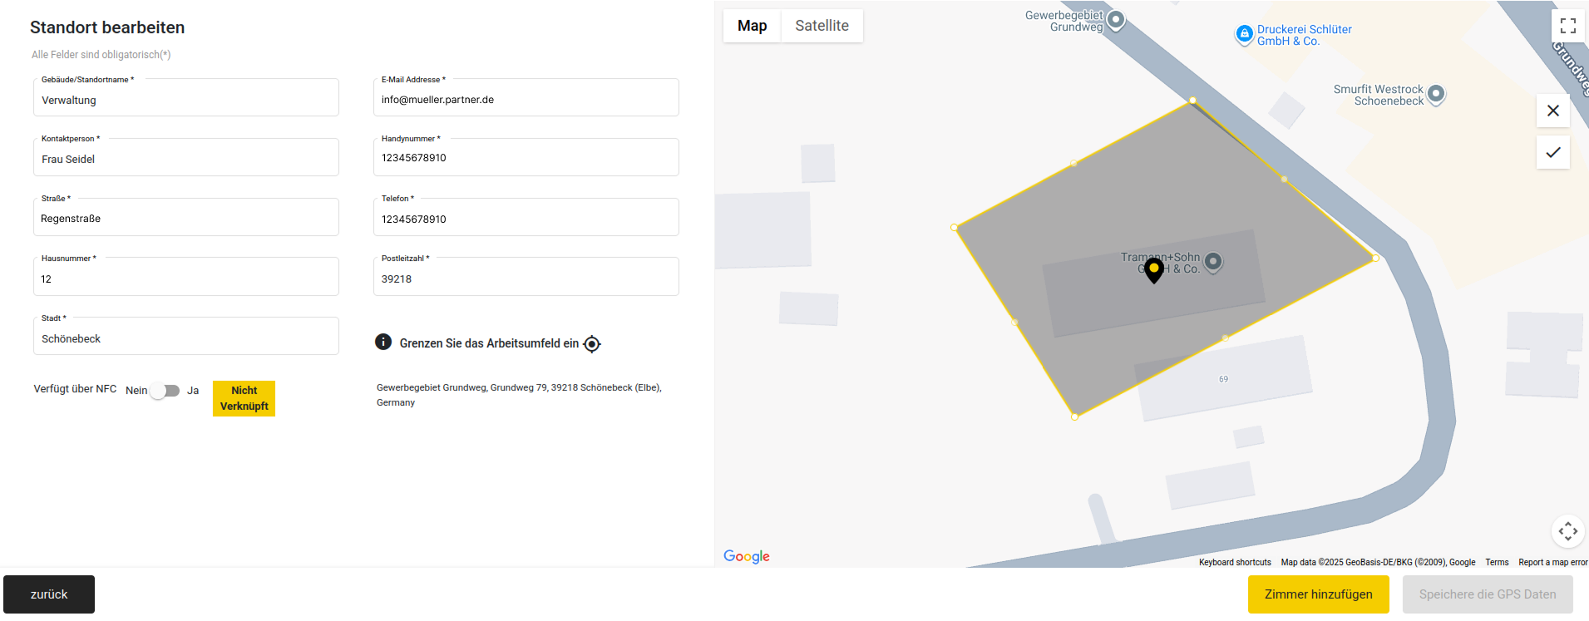Toggle the NFC Nein/Ja switch
The height and width of the screenshot is (621, 1589).
[x=165, y=391]
